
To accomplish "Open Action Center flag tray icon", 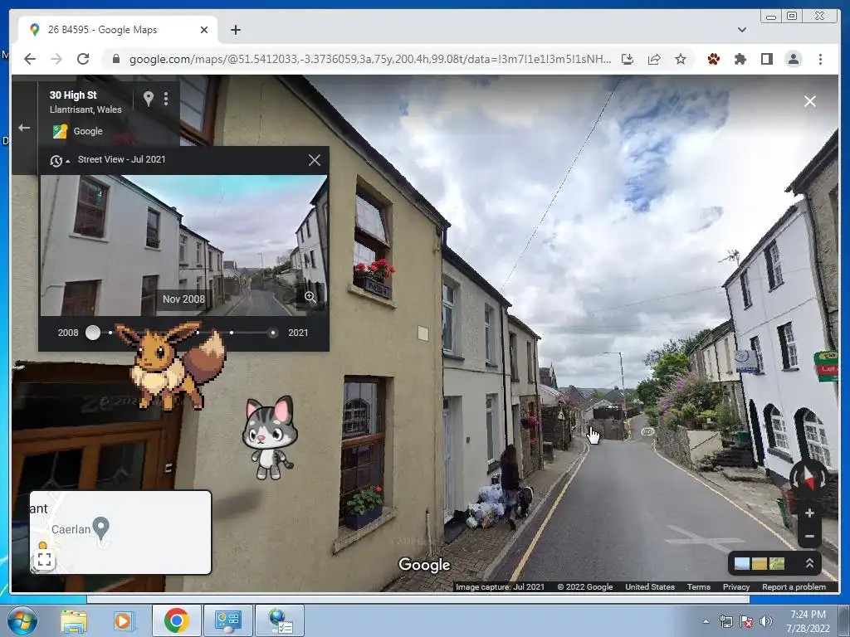I will [746, 621].
